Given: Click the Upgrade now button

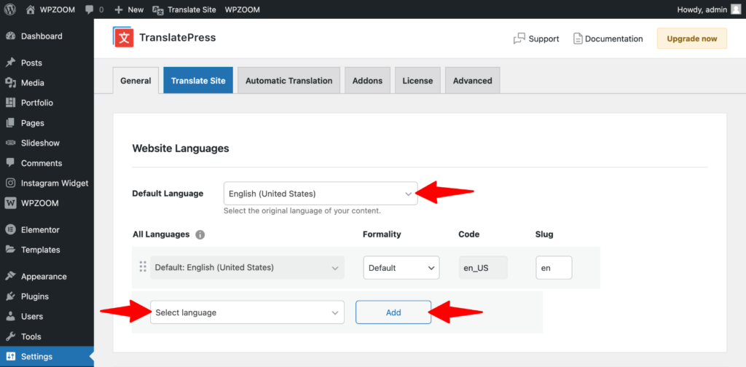Looking at the screenshot, I should pyautogui.click(x=691, y=39).
